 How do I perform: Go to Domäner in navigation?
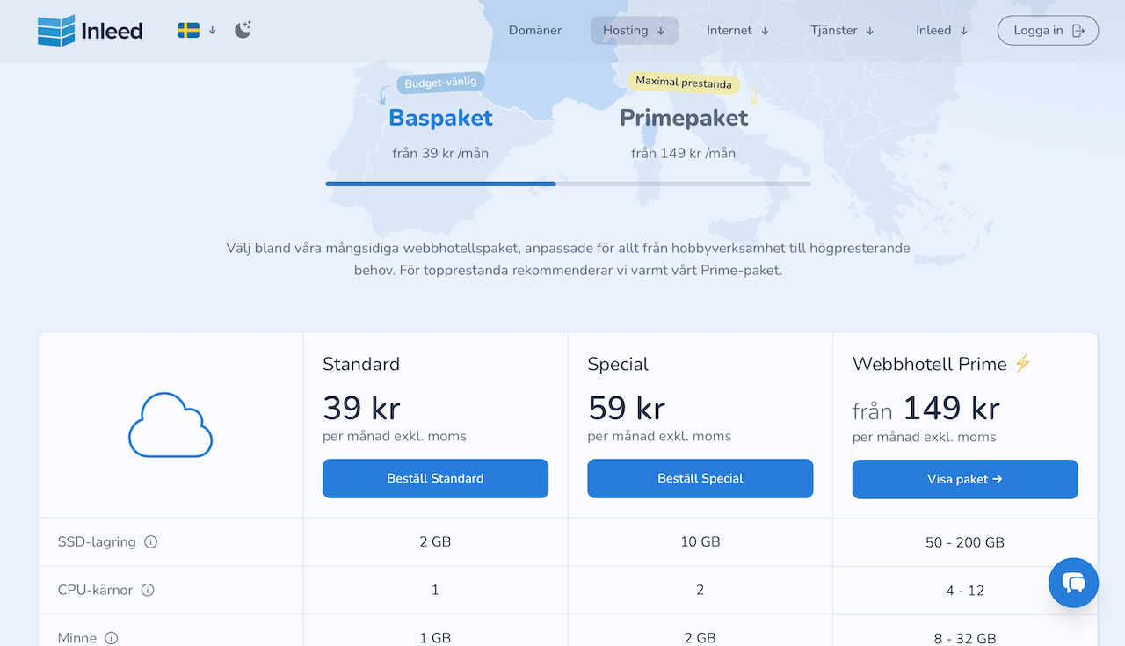pyautogui.click(x=535, y=30)
